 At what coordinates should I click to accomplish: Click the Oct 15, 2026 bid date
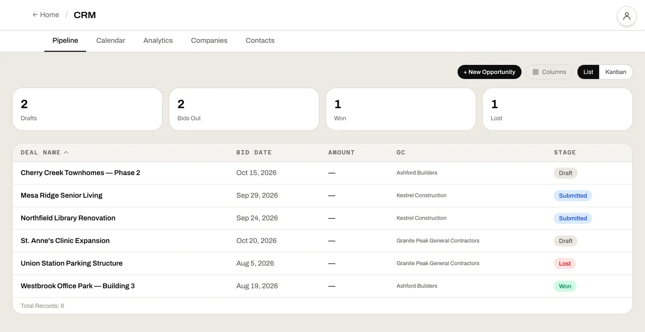point(256,173)
